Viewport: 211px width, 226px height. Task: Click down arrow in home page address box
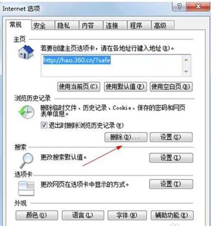[x=186, y=71]
